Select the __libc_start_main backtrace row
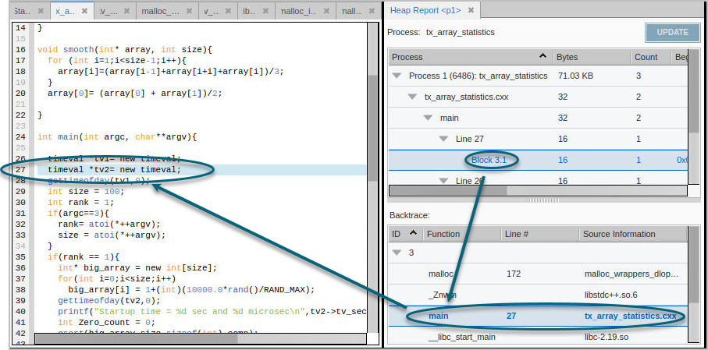The image size is (708, 350). (461, 337)
